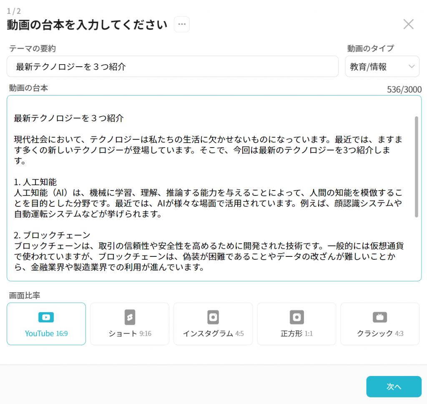Click the 動画の台本 label

click(x=28, y=88)
